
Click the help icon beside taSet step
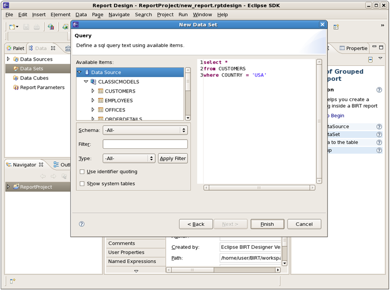point(379,134)
